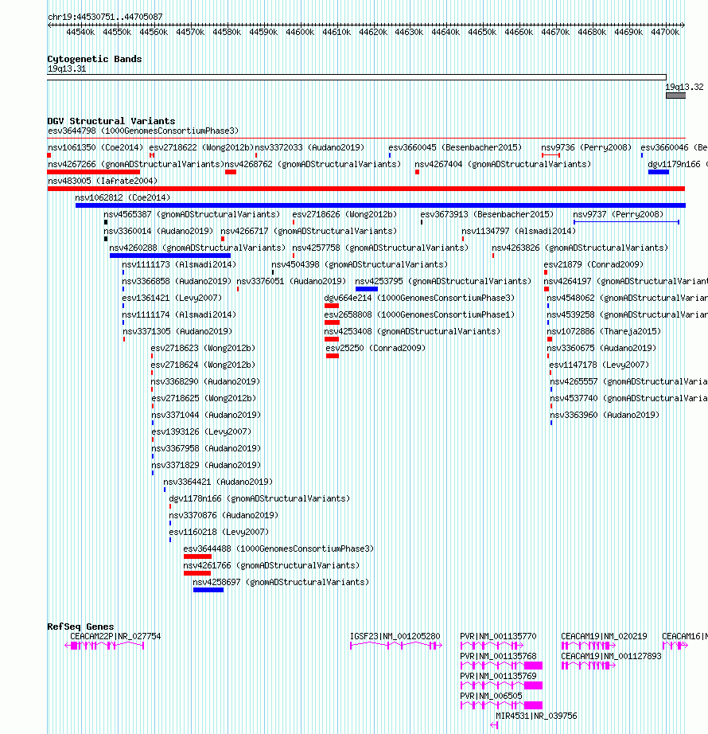This screenshot has width=708, height=734.
Task: Open nsv3372033 (Audano2019) variant label
Action: (309, 147)
